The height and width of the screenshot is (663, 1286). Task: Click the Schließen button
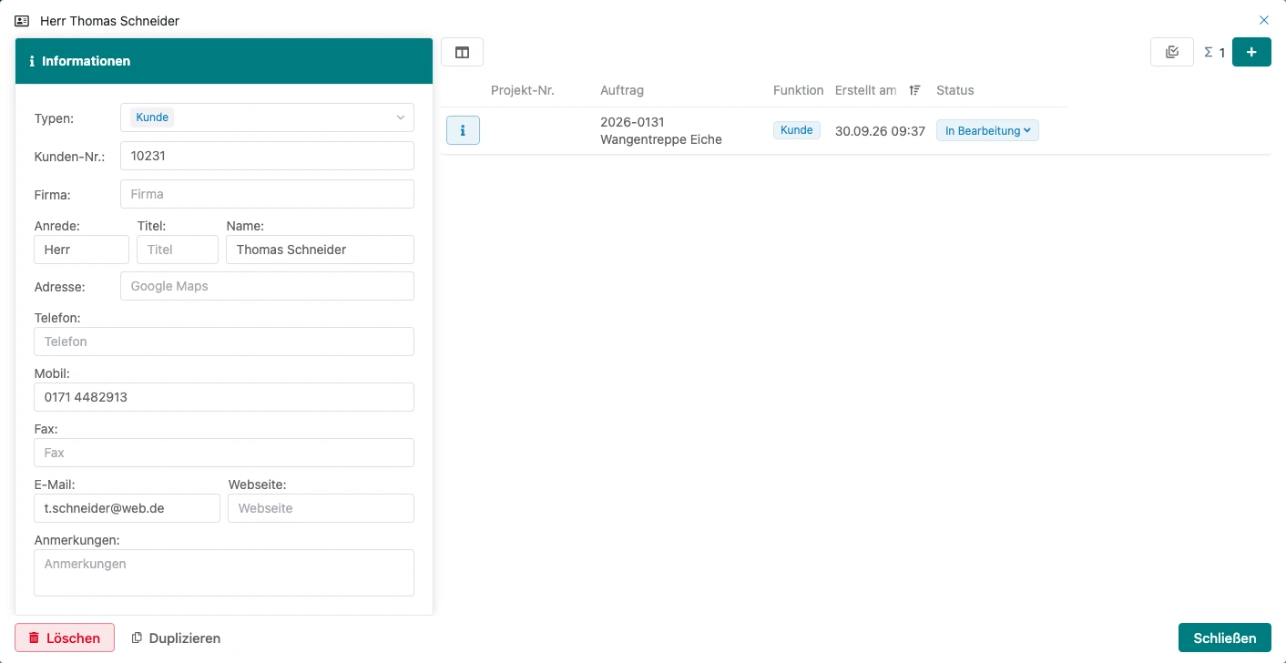coord(1224,637)
